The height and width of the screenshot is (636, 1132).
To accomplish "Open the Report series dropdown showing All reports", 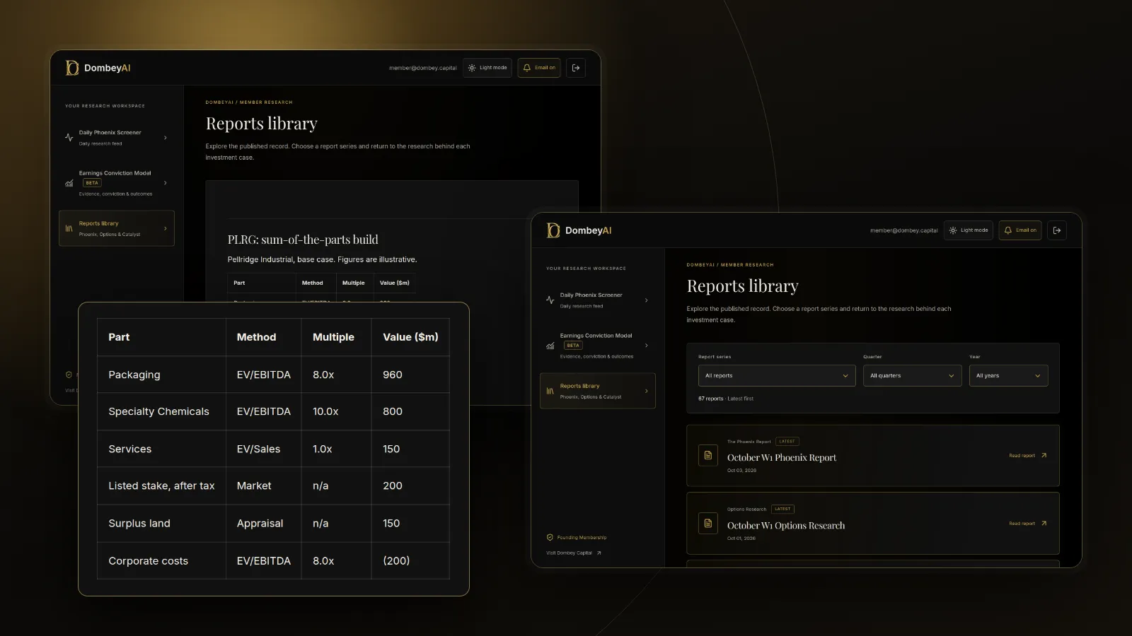I will click(777, 376).
